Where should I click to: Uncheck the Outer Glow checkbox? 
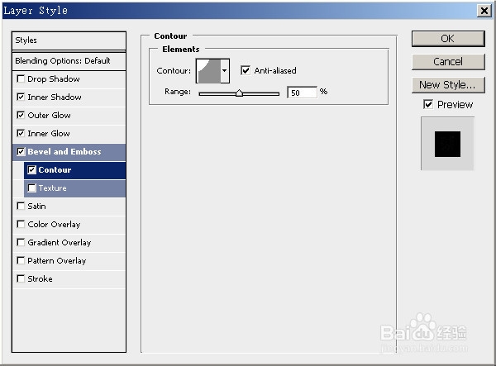tap(21, 115)
